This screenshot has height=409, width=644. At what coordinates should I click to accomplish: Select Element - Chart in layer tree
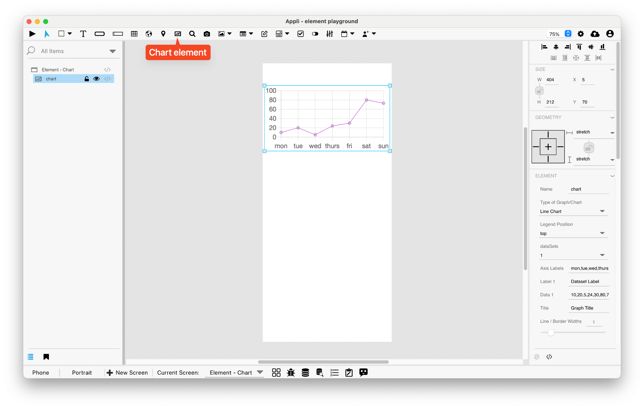58,70
